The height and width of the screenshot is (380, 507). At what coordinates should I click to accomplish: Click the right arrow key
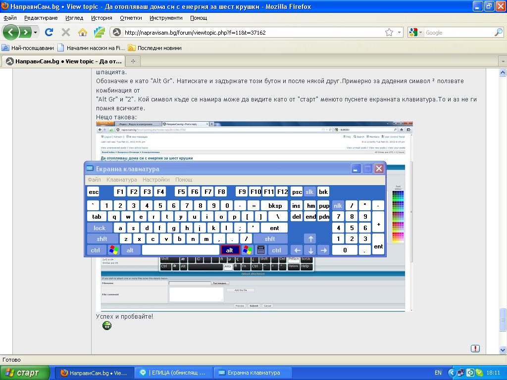tap(324, 250)
